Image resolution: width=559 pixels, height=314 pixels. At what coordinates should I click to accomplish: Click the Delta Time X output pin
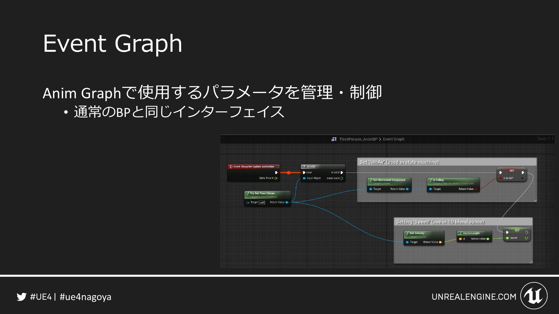click(x=276, y=178)
